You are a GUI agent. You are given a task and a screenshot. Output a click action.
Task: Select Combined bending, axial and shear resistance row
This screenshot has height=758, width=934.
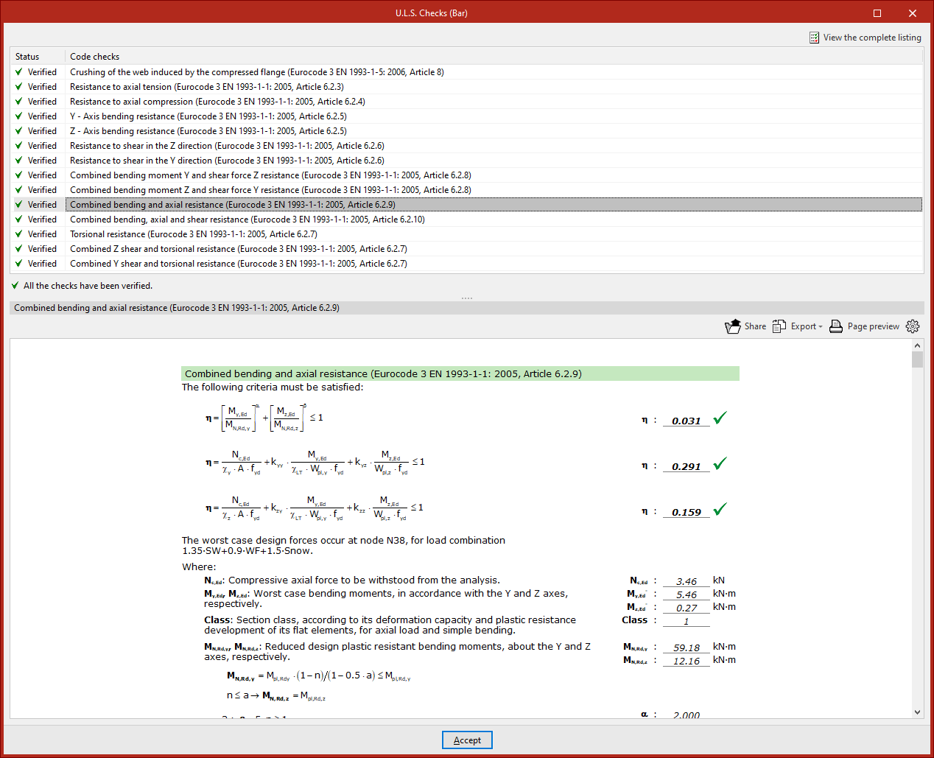click(x=468, y=220)
